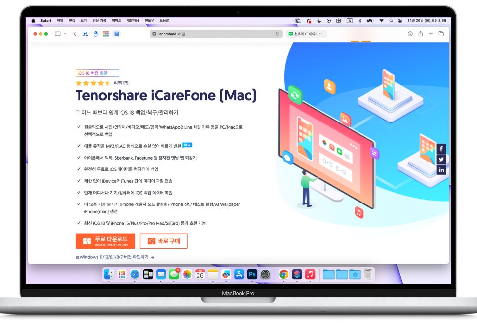Open Notes from the Dock

tap(213, 274)
